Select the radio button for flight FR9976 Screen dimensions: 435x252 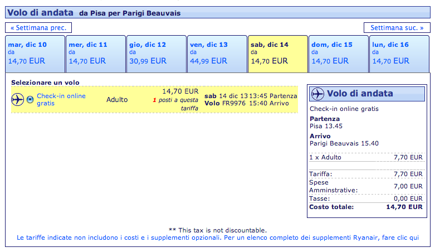tap(30, 100)
